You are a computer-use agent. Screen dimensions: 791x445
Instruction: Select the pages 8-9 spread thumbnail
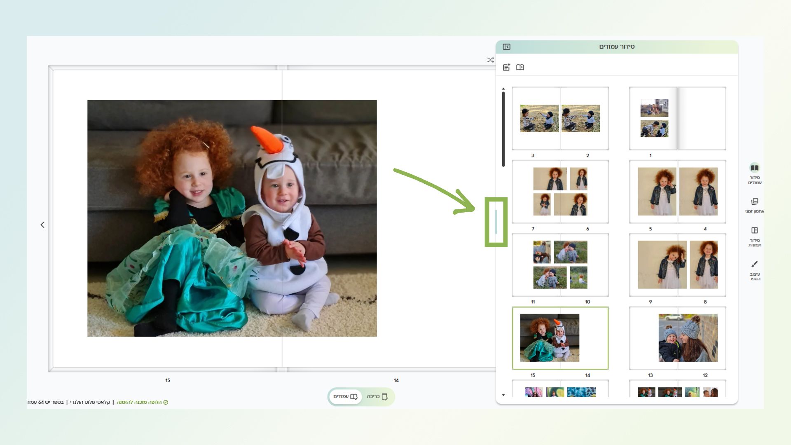click(677, 265)
